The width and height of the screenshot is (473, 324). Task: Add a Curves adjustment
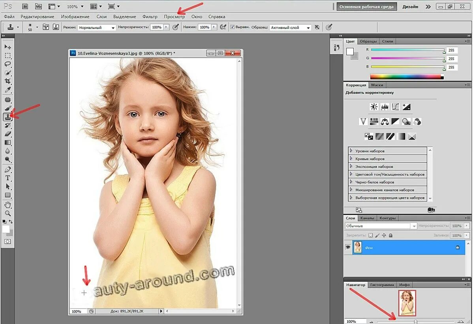point(396,107)
